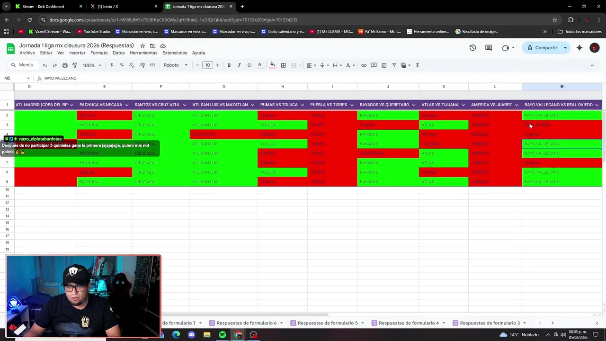Open text rotation dropdown
The height and width of the screenshot is (341, 606).
tap(350, 65)
